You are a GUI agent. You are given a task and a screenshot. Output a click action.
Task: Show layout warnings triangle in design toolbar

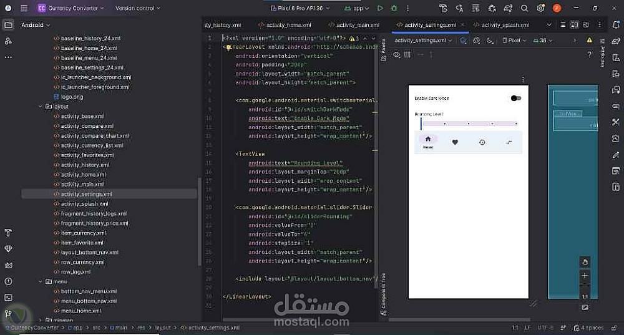click(x=590, y=40)
